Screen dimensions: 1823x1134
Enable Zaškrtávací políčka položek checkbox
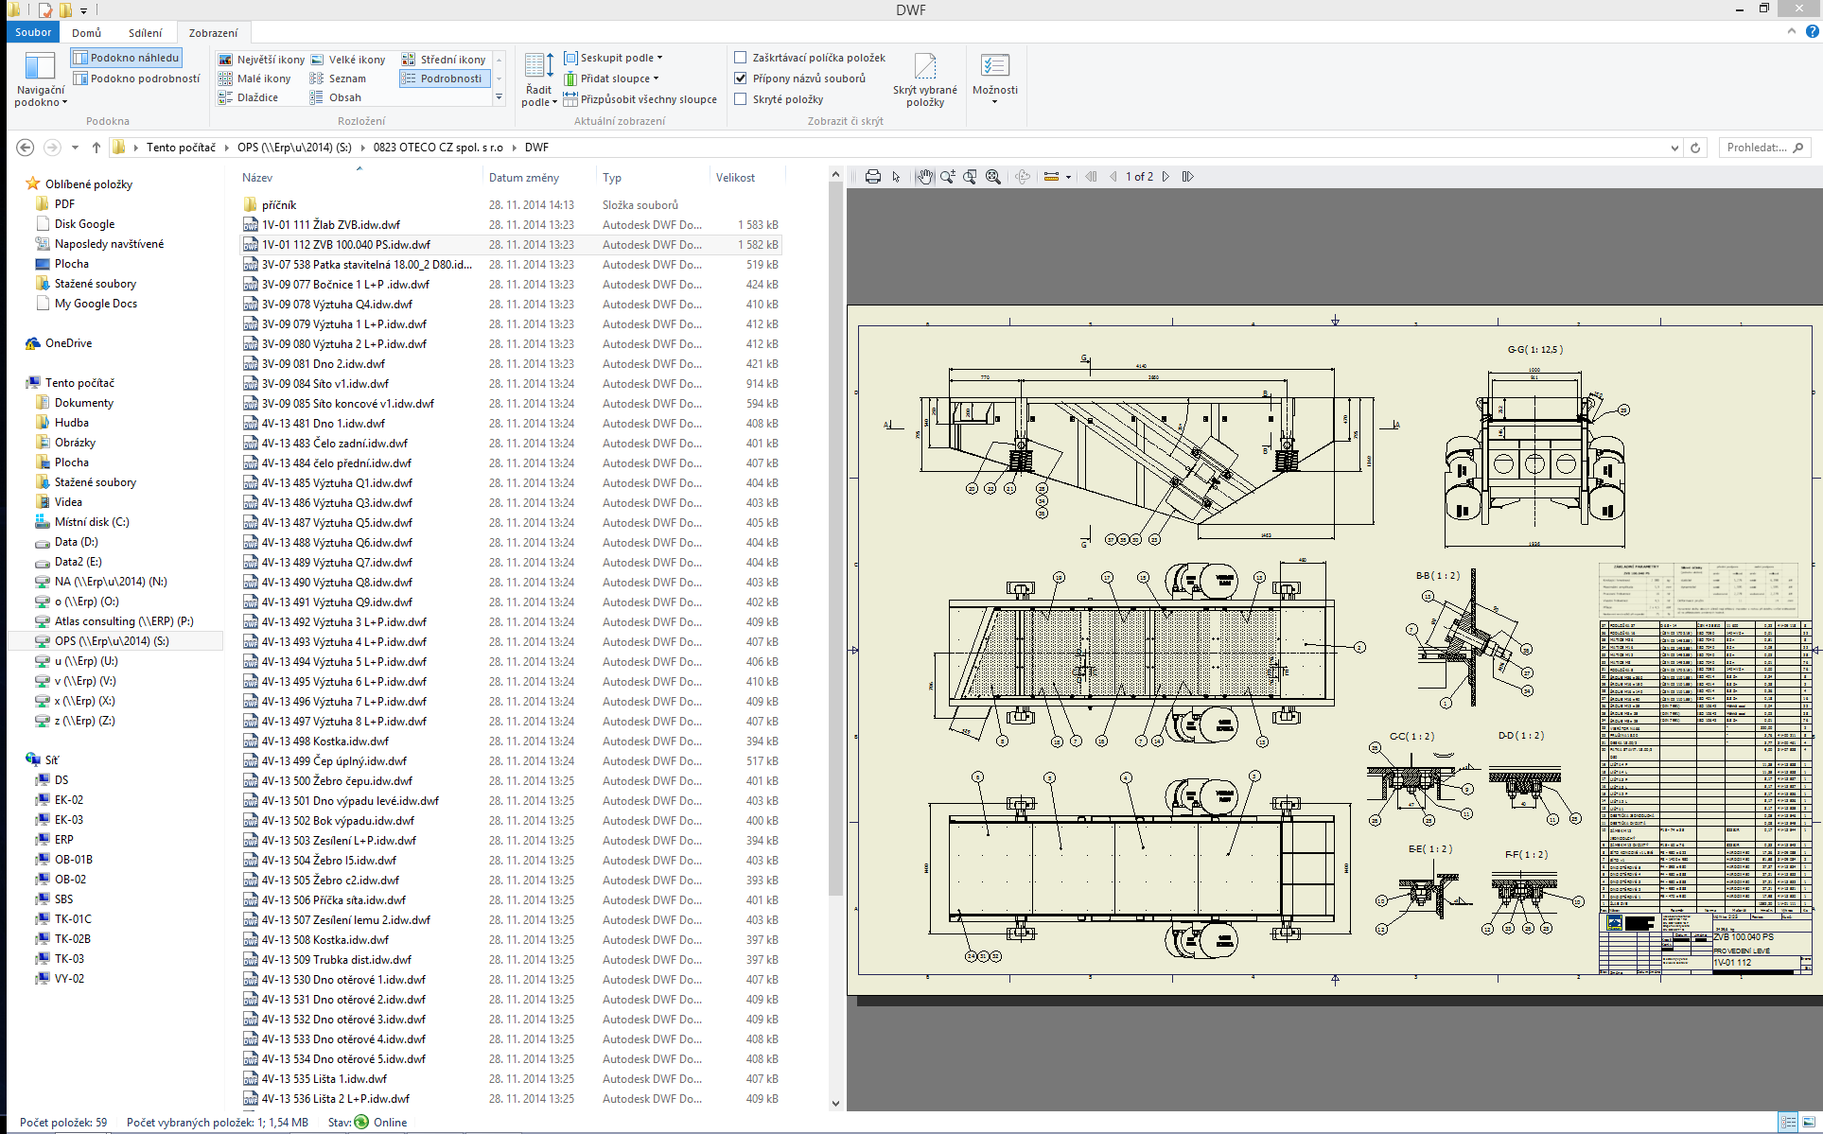(741, 58)
